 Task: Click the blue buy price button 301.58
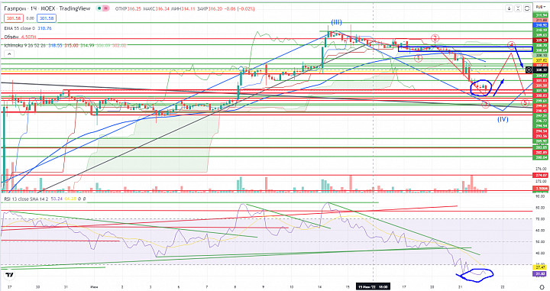[x=47, y=18]
